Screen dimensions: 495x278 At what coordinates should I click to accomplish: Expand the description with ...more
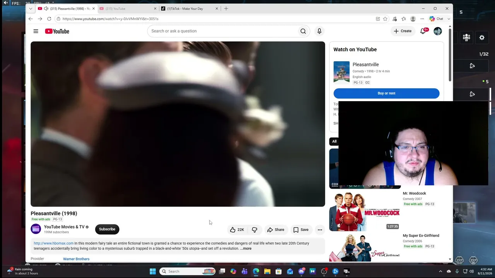246,249
